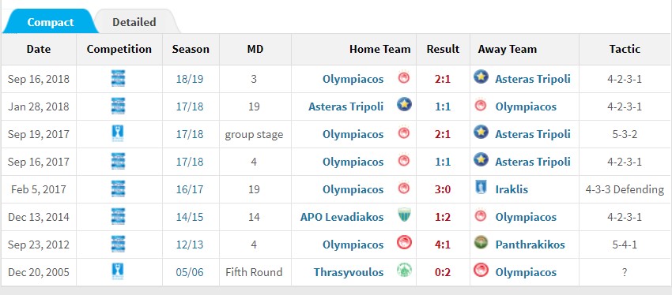The height and width of the screenshot is (295, 672).
Task: Open the 05/06 season link
Action: (x=190, y=272)
